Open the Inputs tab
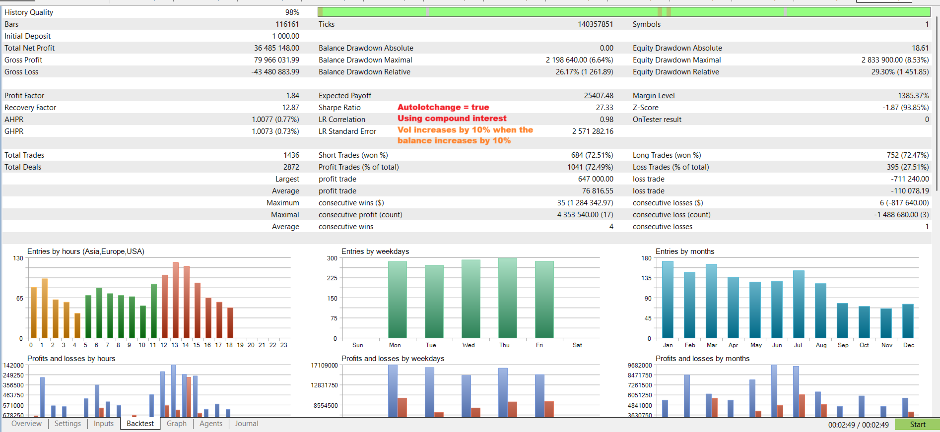 [104, 424]
